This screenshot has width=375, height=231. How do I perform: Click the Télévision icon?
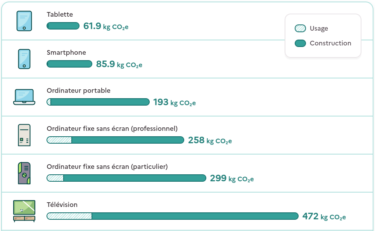pos(24,211)
